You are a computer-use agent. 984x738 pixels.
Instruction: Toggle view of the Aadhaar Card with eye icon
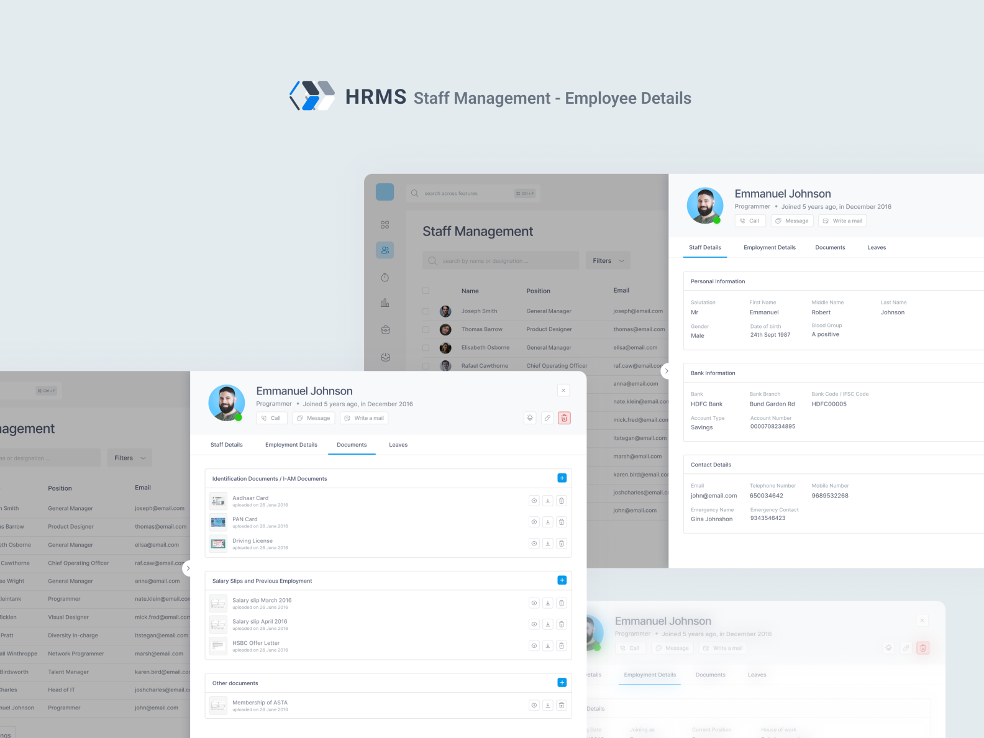tap(534, 501)
